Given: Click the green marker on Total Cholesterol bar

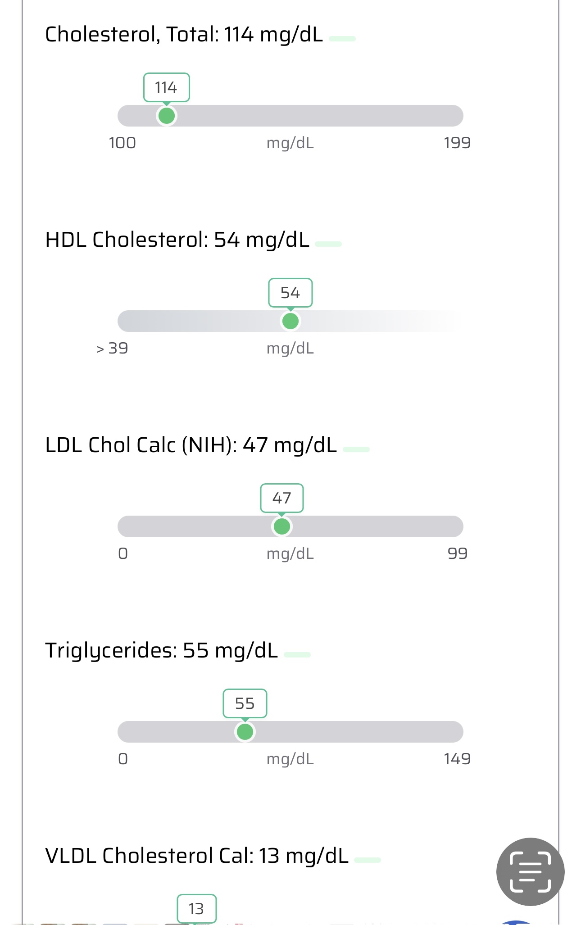Looking at the screenshot, I should click(167, 116).
